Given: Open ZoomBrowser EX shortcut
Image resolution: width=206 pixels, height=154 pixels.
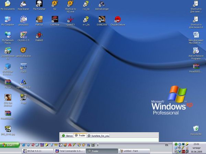Looking at the screenshot, I should (x=8, y=53).
